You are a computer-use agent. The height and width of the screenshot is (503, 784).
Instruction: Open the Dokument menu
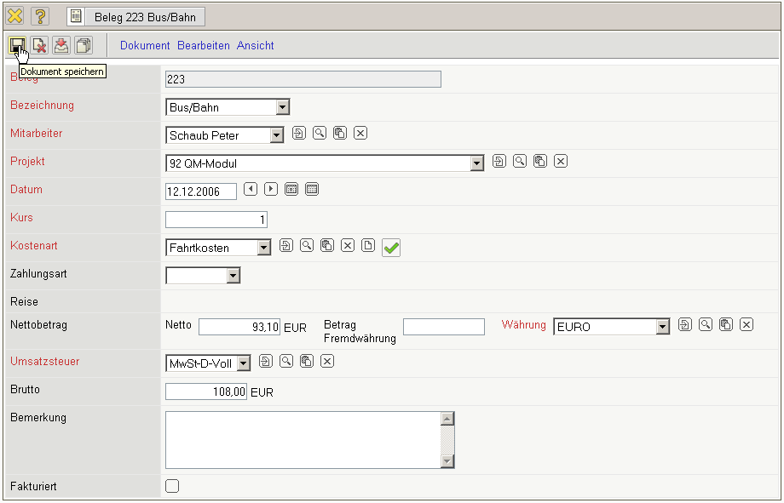pos(145,45)
